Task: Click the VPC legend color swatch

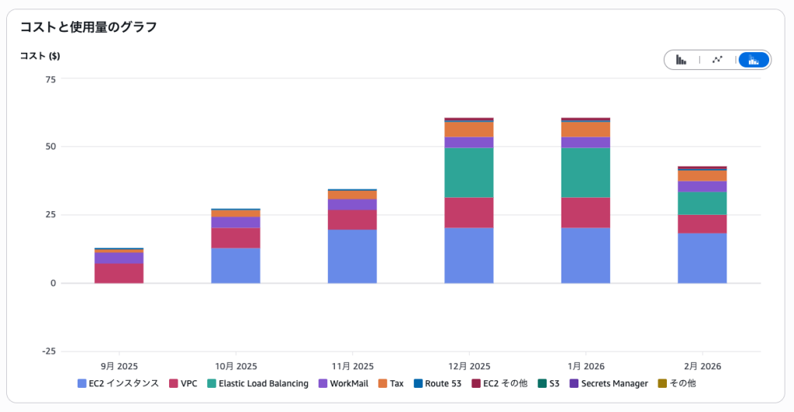Action: click(174, 383)
